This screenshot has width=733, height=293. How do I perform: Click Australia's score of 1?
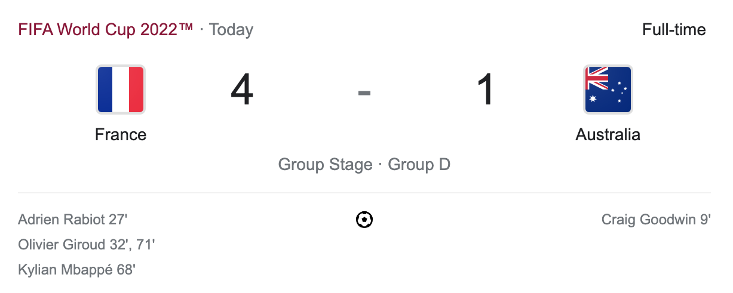click(486, 91)
